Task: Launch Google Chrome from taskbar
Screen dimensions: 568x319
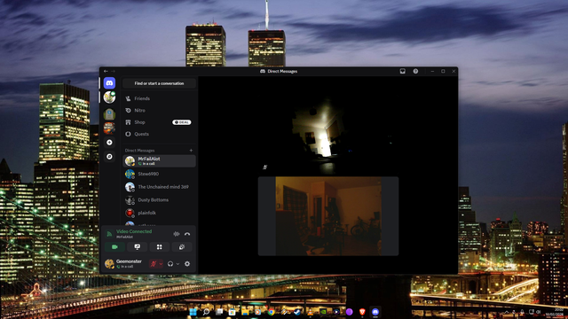Action: coord(271,312)
